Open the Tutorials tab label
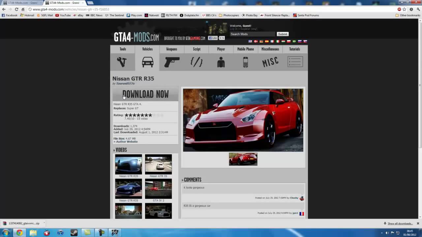The height and width of the screenshot is (237, 422). pyautogui.click(x=294, y=49)
